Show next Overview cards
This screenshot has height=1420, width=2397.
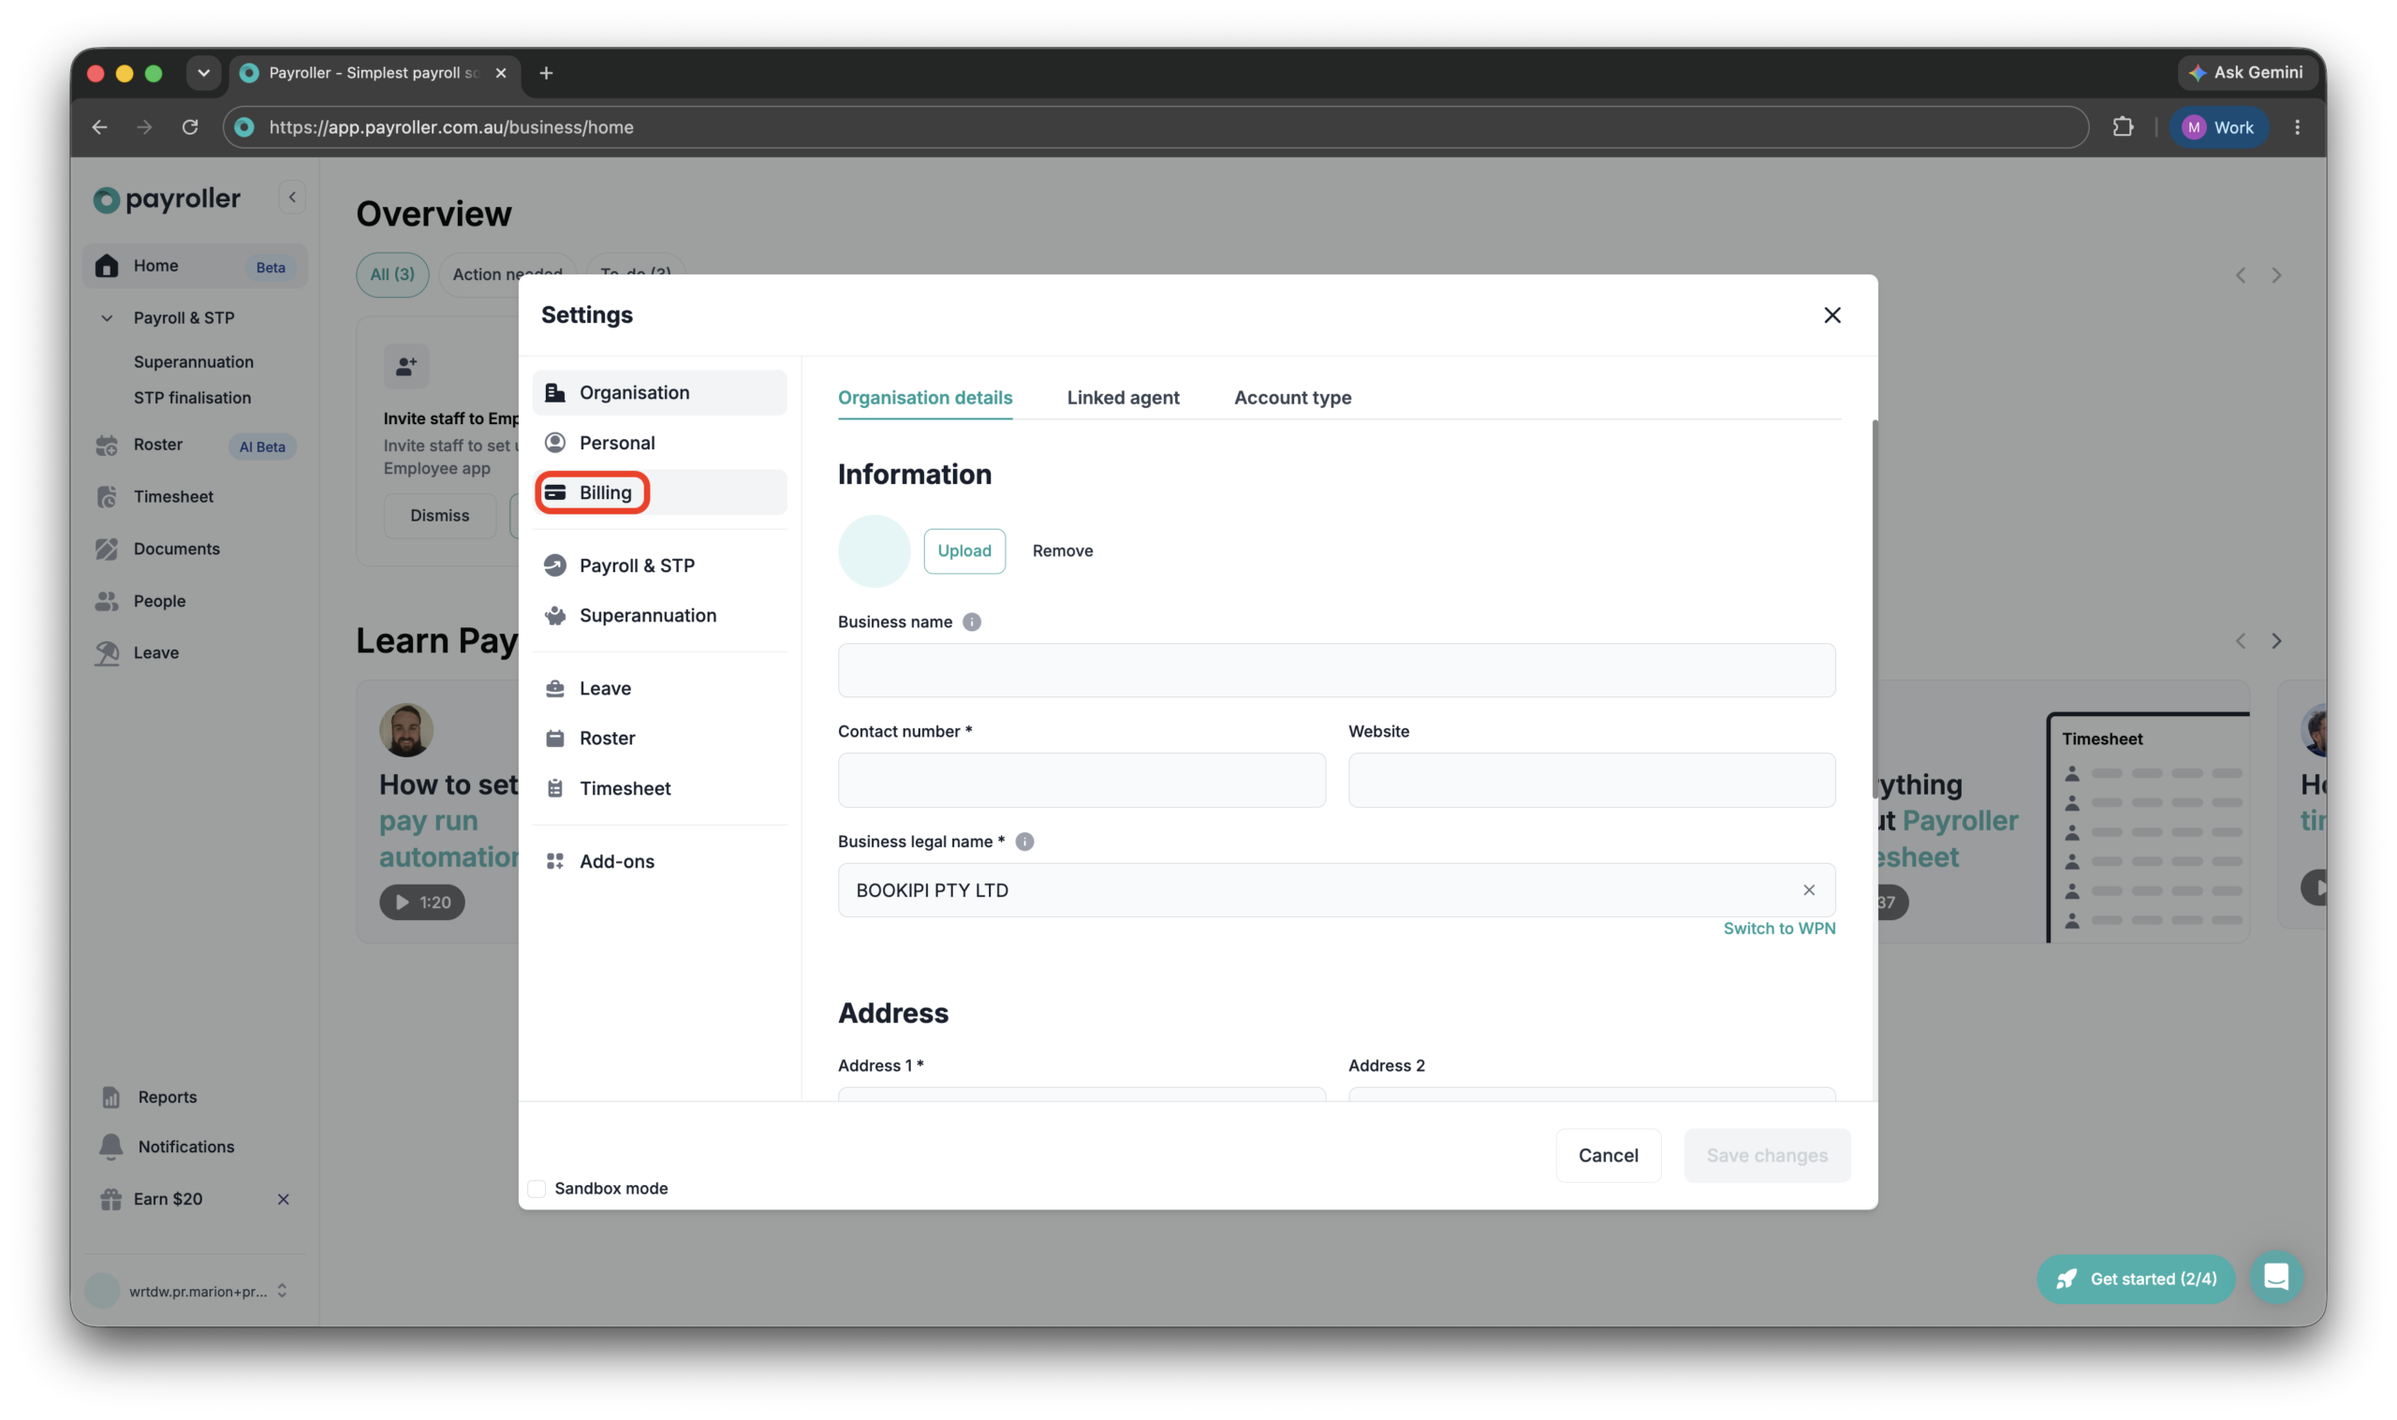point(2276,275)
